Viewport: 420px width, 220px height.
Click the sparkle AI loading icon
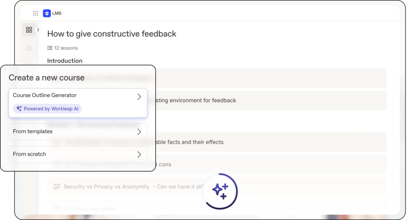coord(220,191)
